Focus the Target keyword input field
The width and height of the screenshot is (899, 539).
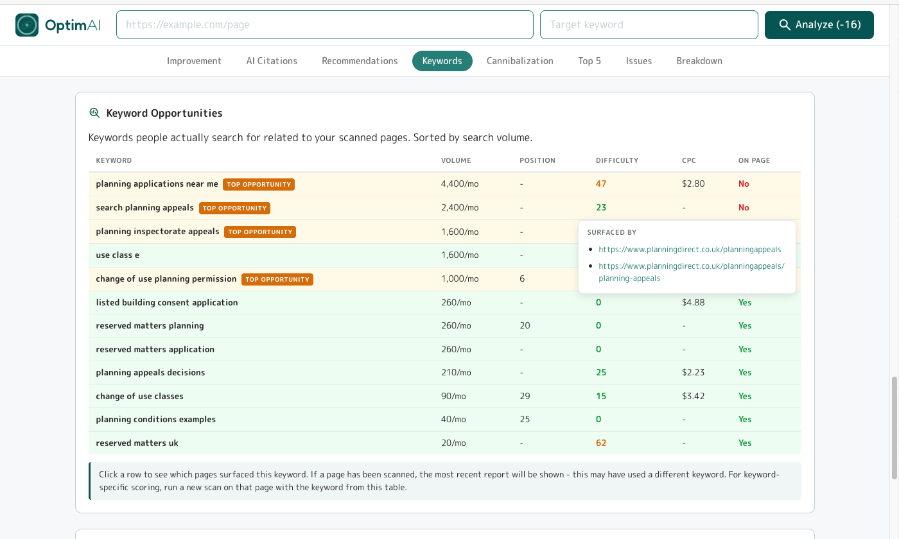(x=649, y=25)
